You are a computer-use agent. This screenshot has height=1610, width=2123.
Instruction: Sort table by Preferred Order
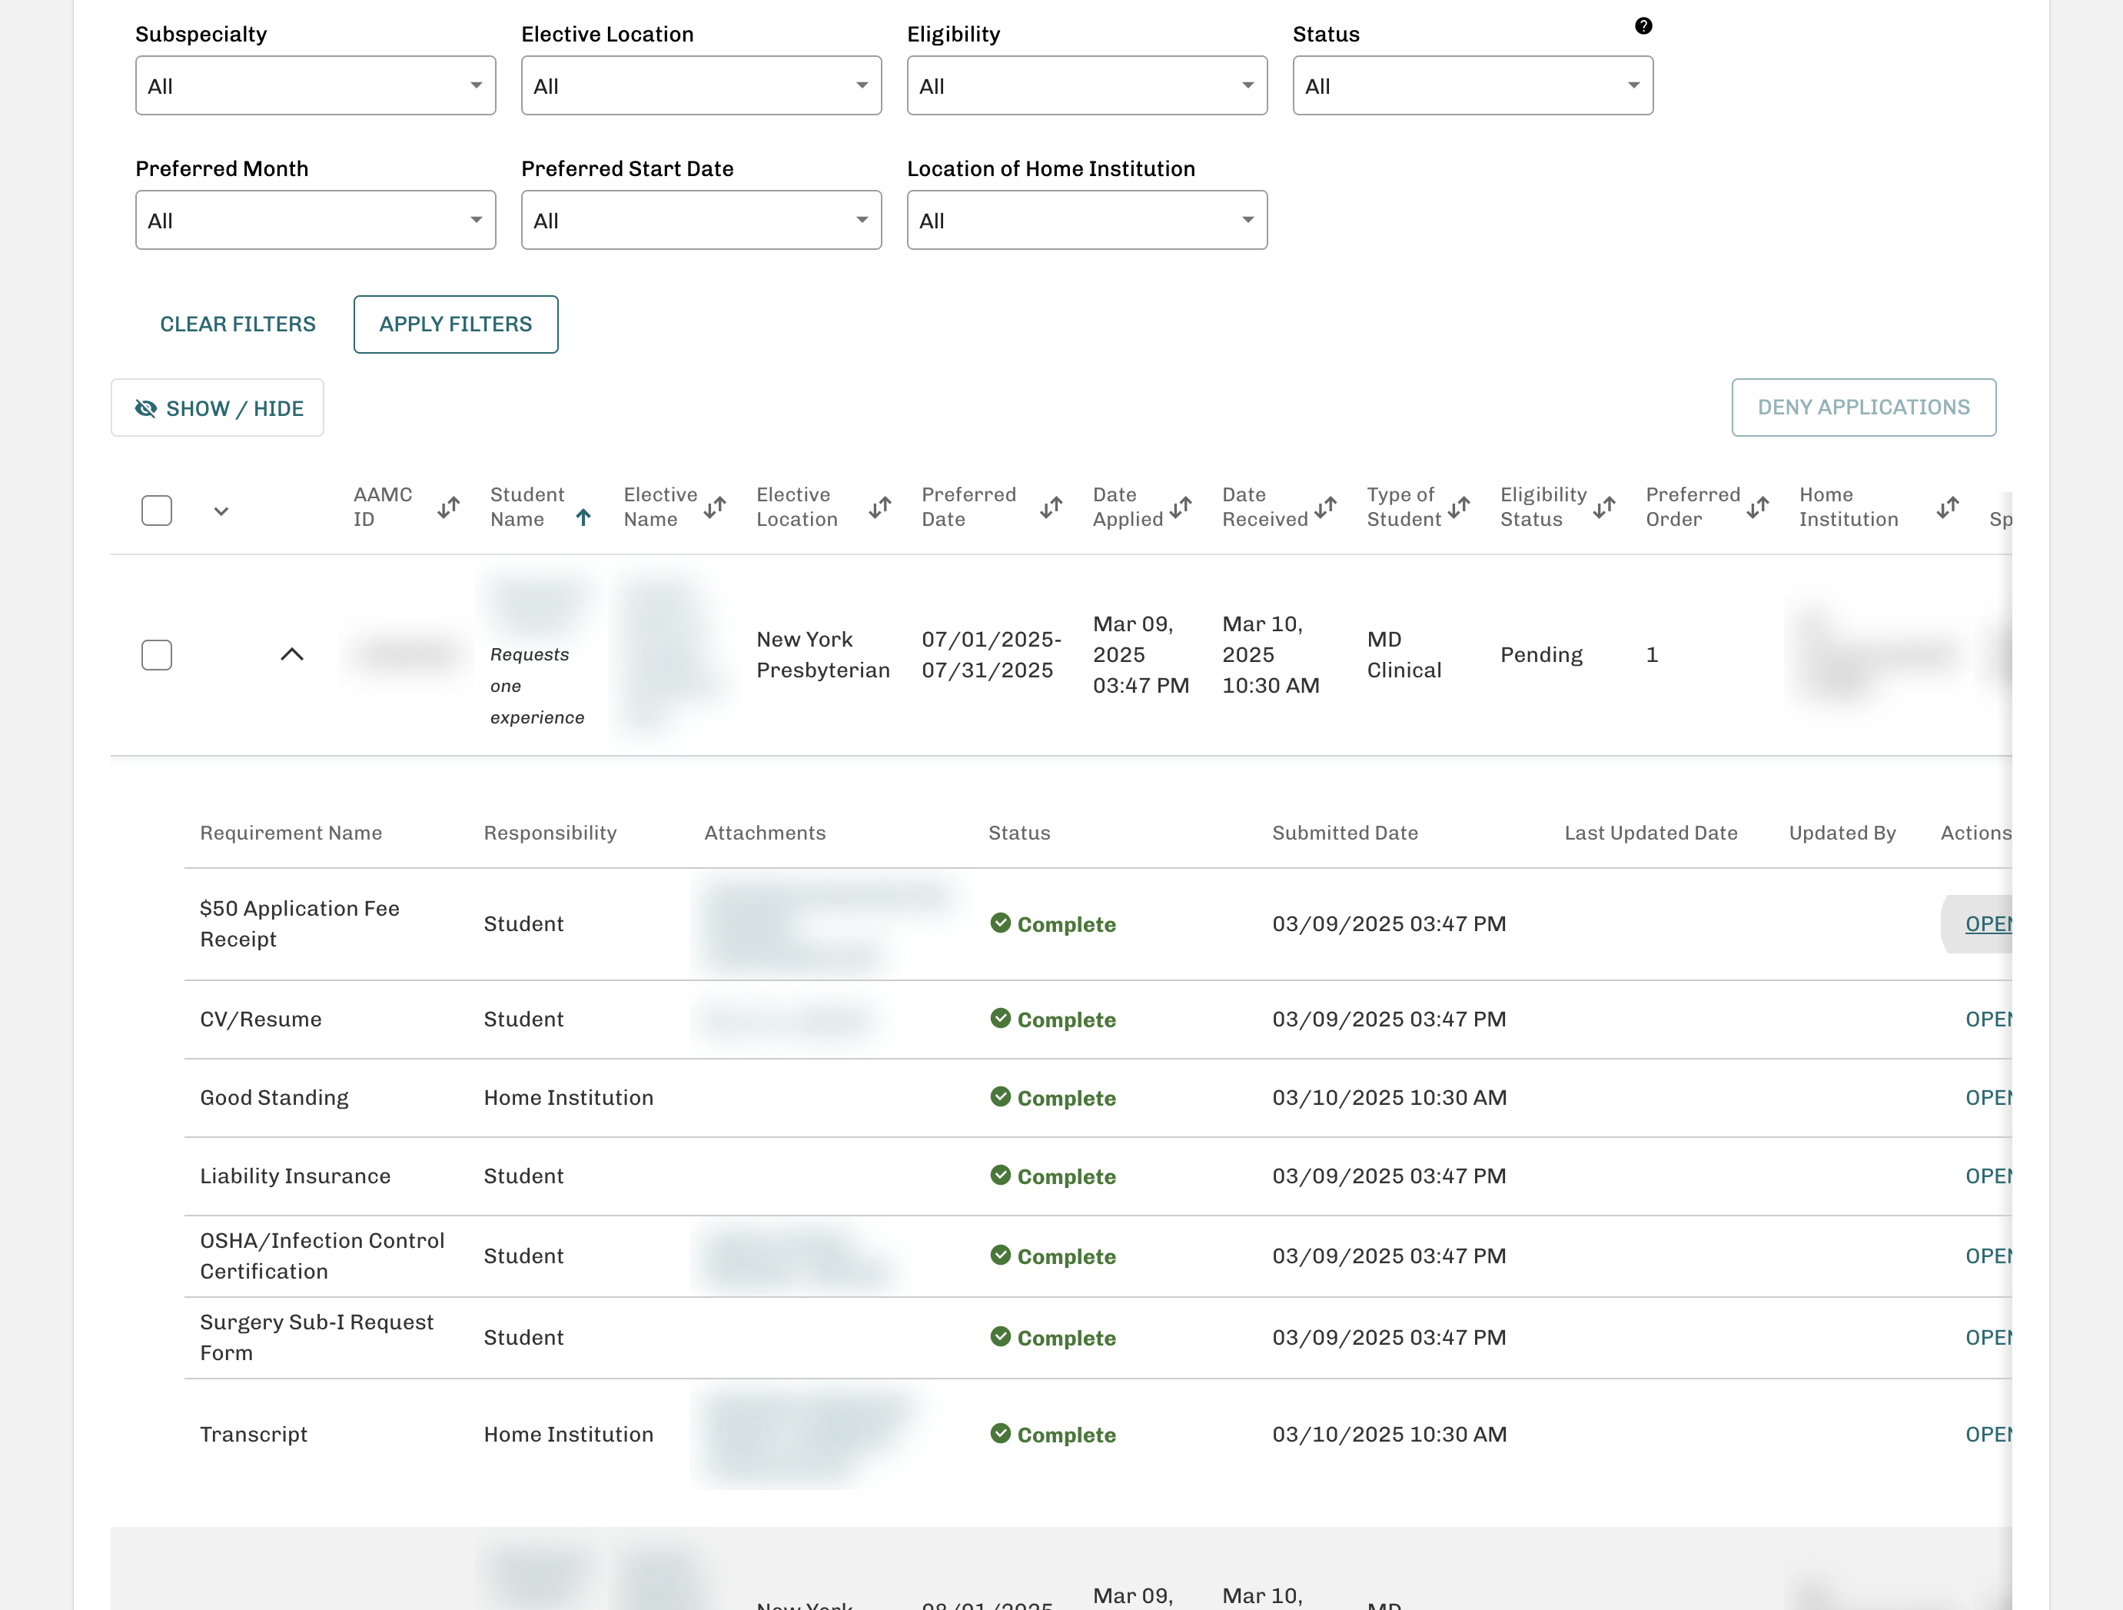(1757, 507)
